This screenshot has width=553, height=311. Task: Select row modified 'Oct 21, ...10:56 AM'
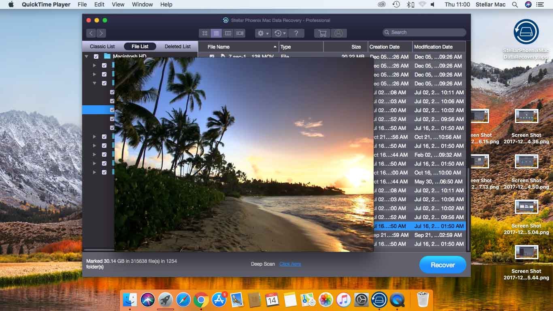(419, 137)
